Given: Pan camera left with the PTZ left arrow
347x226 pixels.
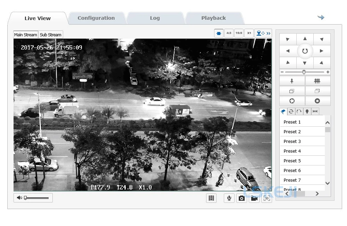Looking at the screenshot, I should point(288,51).
